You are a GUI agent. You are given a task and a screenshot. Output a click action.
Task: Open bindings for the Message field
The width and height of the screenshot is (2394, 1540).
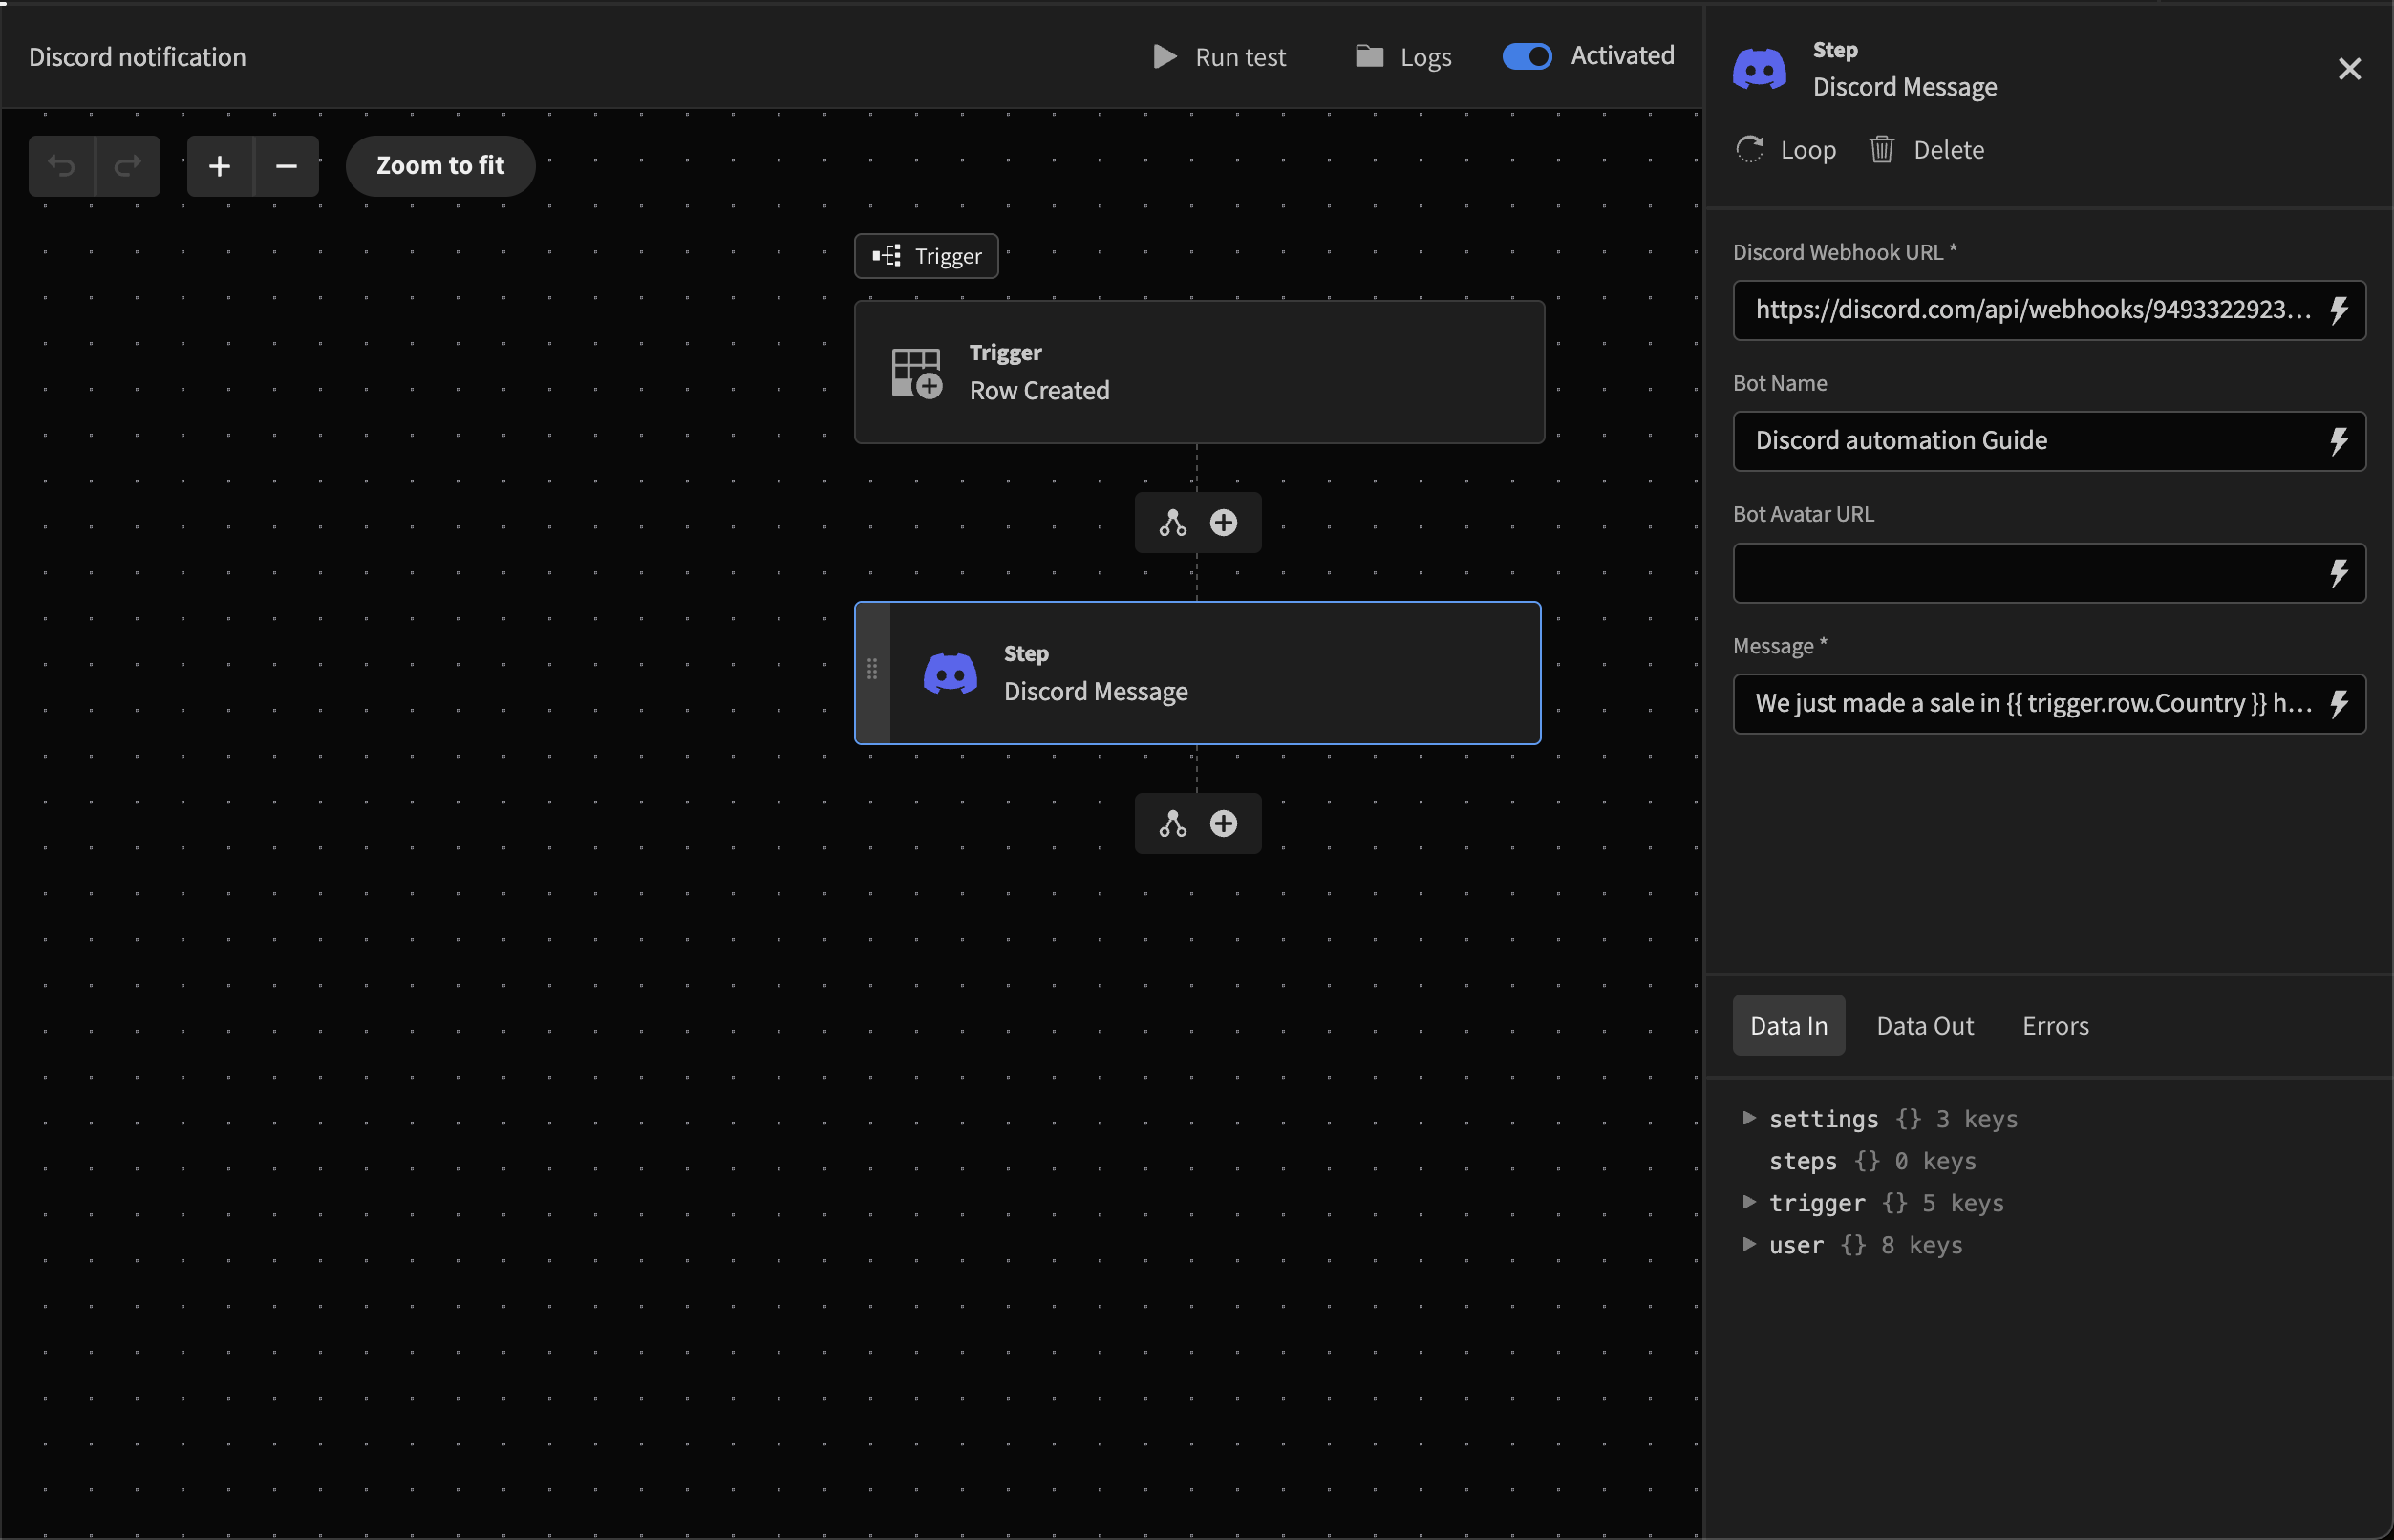tap(2338, 704)
